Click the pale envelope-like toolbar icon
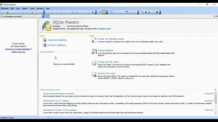218x122 pixels. click(x=153, y=13)
